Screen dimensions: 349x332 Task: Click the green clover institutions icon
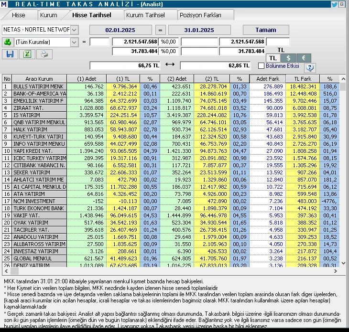8,42
